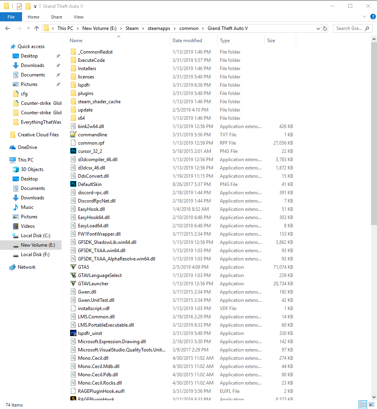
Task: Click the Local Disk (C:) drive icon
Action: point(16,236)
